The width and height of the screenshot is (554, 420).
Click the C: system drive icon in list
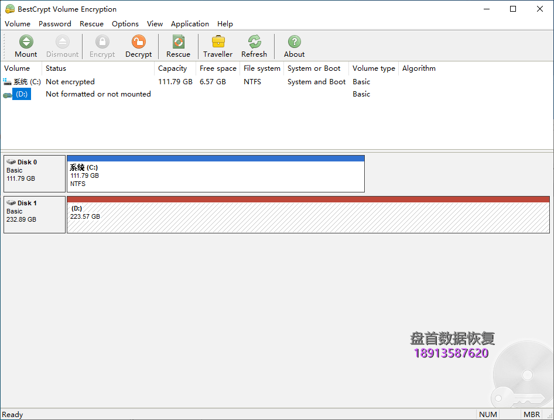[7, 82]
